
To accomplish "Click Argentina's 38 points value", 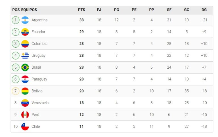I will pyautogui.click(x=81, y=20).
